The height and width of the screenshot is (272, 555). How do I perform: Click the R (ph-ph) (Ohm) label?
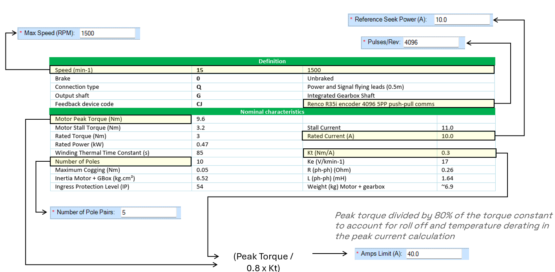point(329,170)
